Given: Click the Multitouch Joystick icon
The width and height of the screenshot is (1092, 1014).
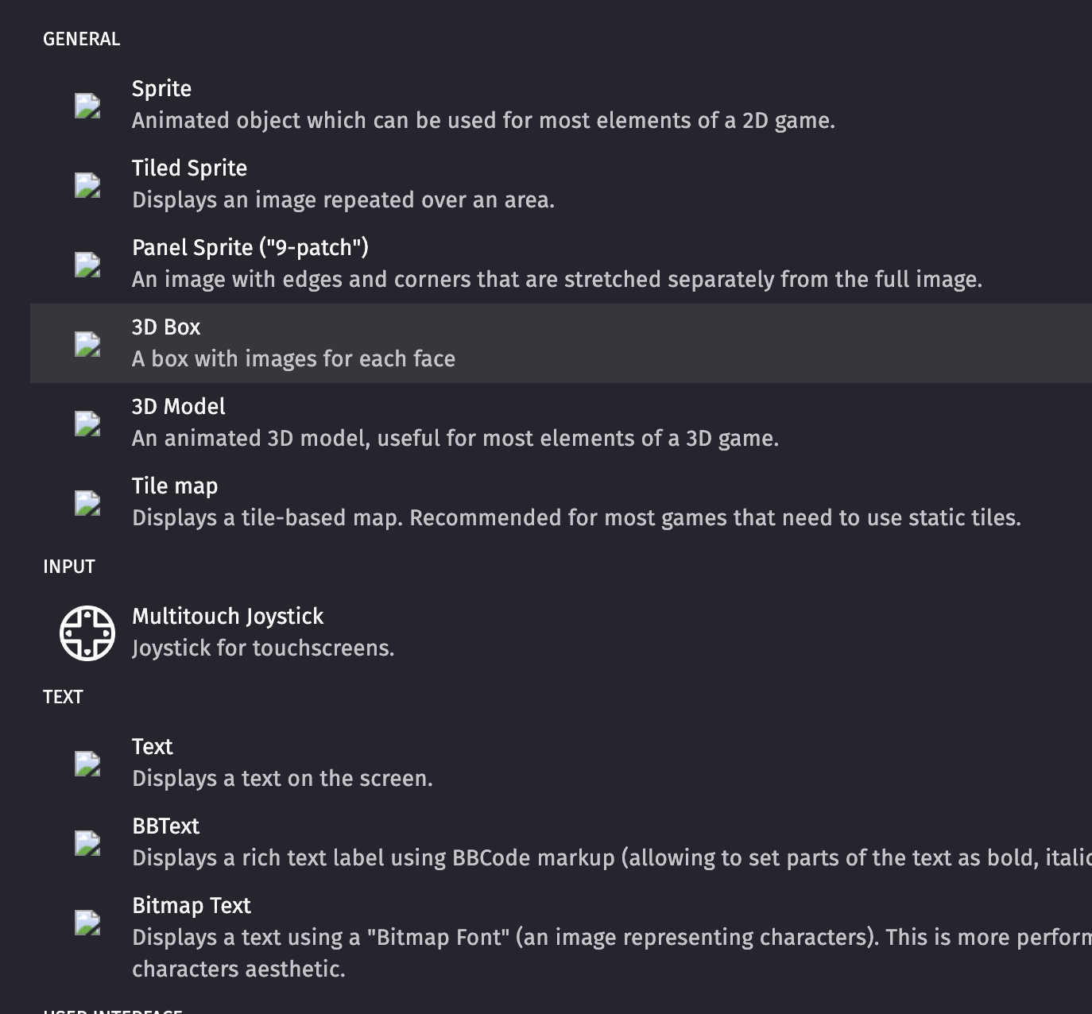Looking at the screenshot, I should [x=87, y=633].
